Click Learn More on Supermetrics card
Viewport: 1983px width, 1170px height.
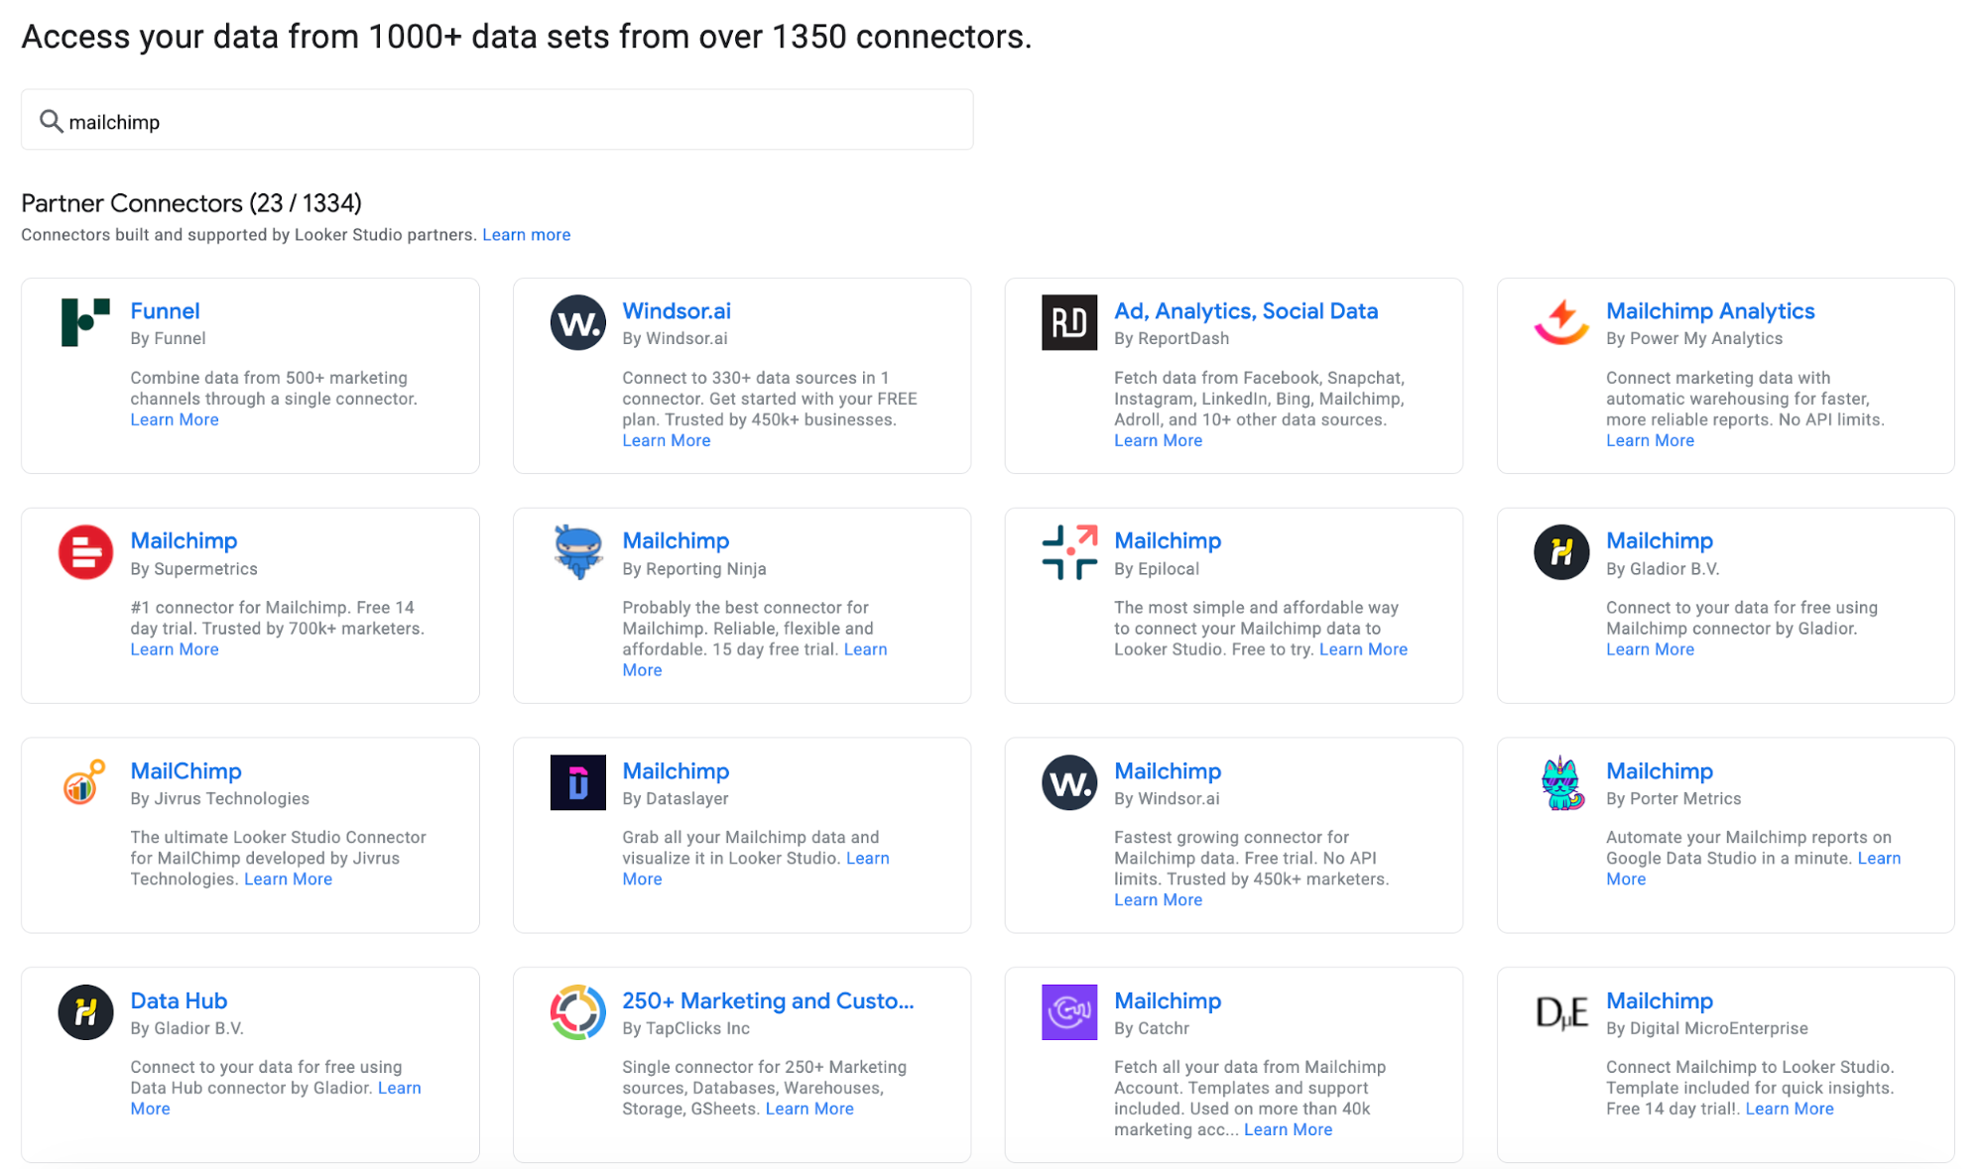click(x=175, y=649)
